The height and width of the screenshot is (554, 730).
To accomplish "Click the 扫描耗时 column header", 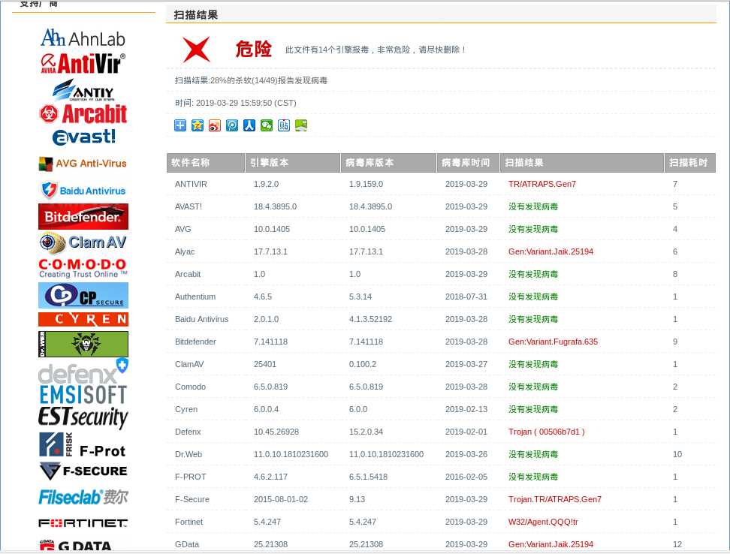I will tap(690, 163).
